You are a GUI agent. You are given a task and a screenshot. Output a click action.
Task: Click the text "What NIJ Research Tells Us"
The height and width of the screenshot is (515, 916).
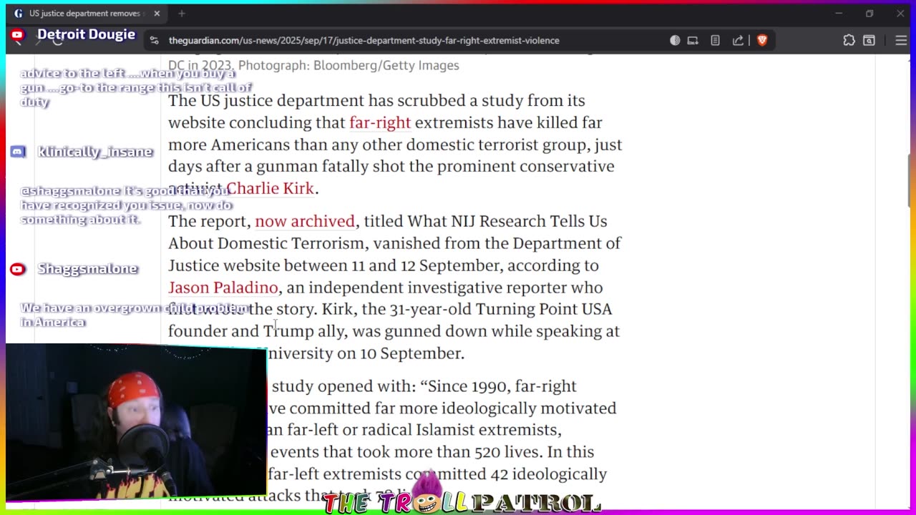507,221
